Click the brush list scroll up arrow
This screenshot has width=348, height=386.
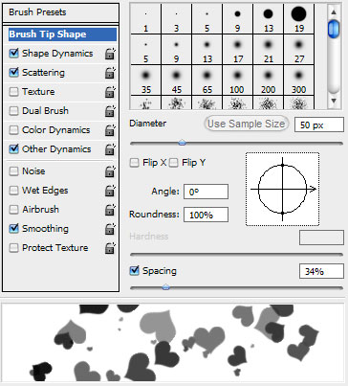tap(334, 12)
